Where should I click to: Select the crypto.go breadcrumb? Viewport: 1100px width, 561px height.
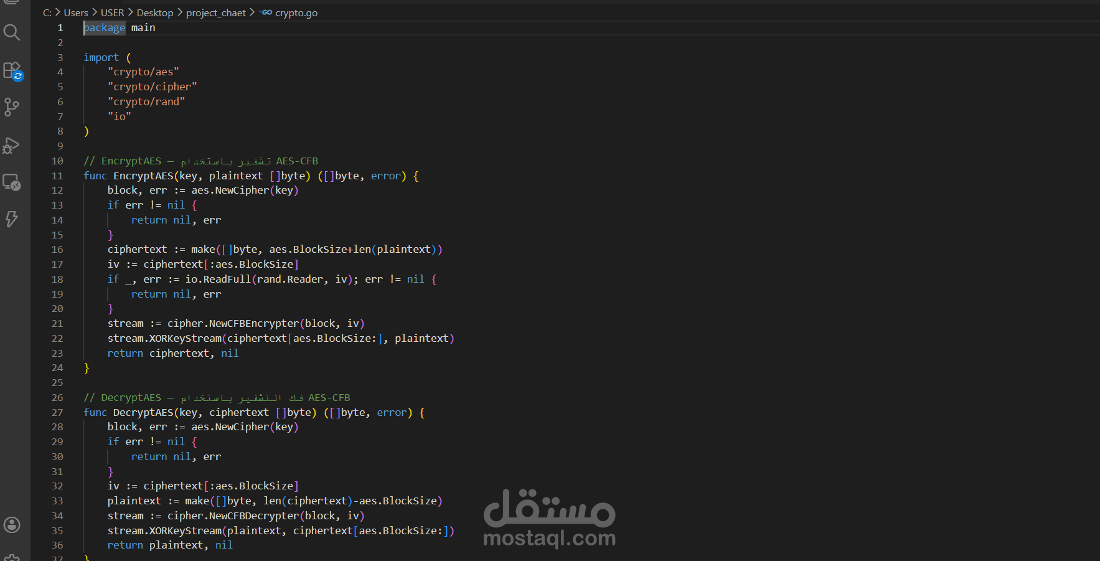point(296,12)
